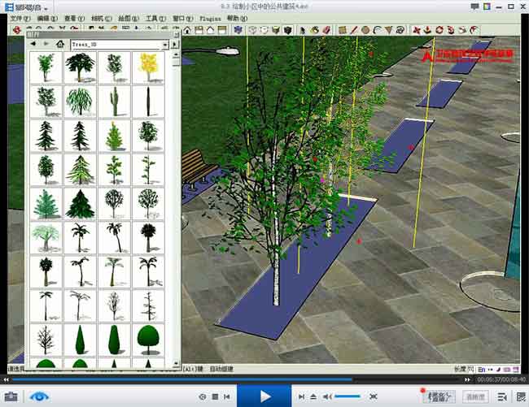529x407 pixels.
Task: Open the 帮助 (Help) menu
Action: [237, 19]
